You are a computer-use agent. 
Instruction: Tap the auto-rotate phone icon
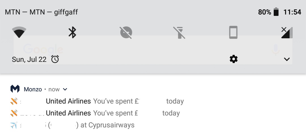click(233, 32)
